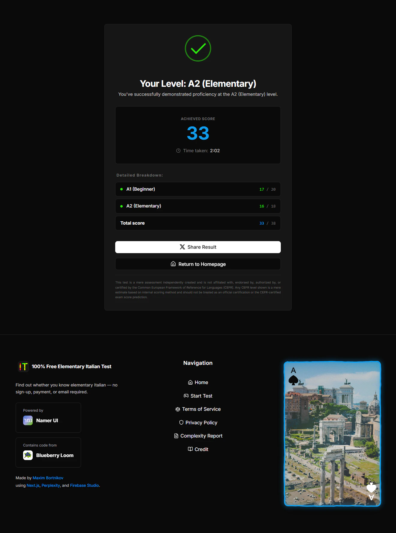
Task: Open the Next.js link
Action: pos(33,485)
